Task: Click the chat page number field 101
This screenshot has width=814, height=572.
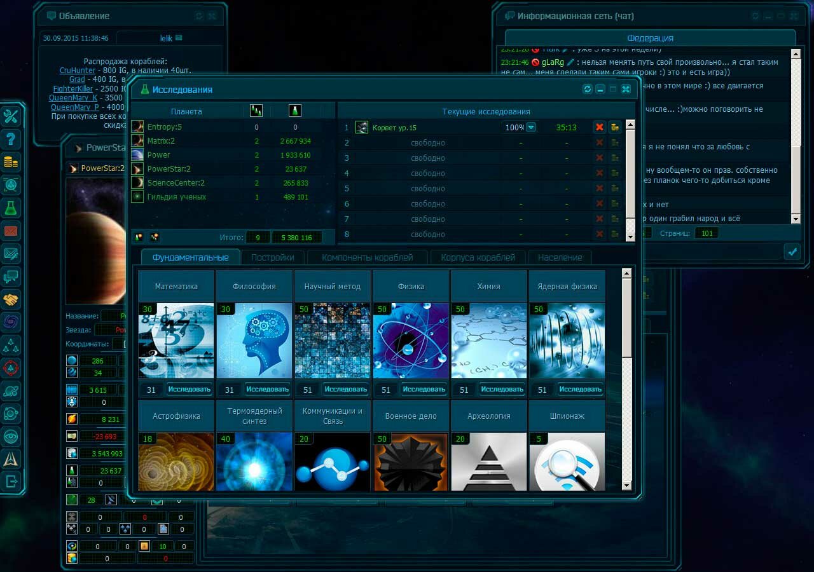Action: pyautogui.click(x=706, y=233)
